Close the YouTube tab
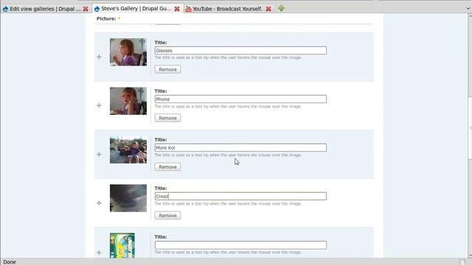472x265 pixels. pyautogui.click(x=268, y=9)
